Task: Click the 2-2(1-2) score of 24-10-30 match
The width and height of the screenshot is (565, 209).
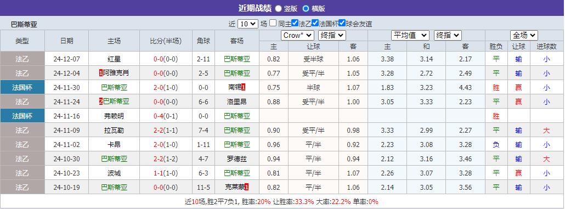Action: pos(166,159)
